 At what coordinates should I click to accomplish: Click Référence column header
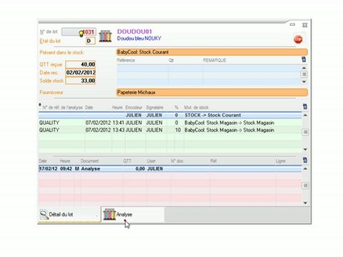(126, 61)
